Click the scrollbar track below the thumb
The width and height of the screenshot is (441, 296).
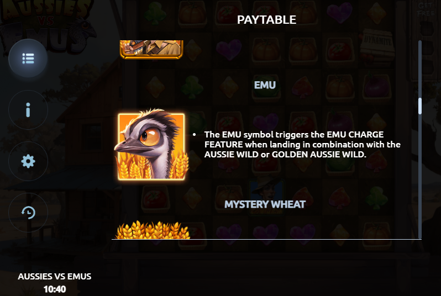(419, 176)
